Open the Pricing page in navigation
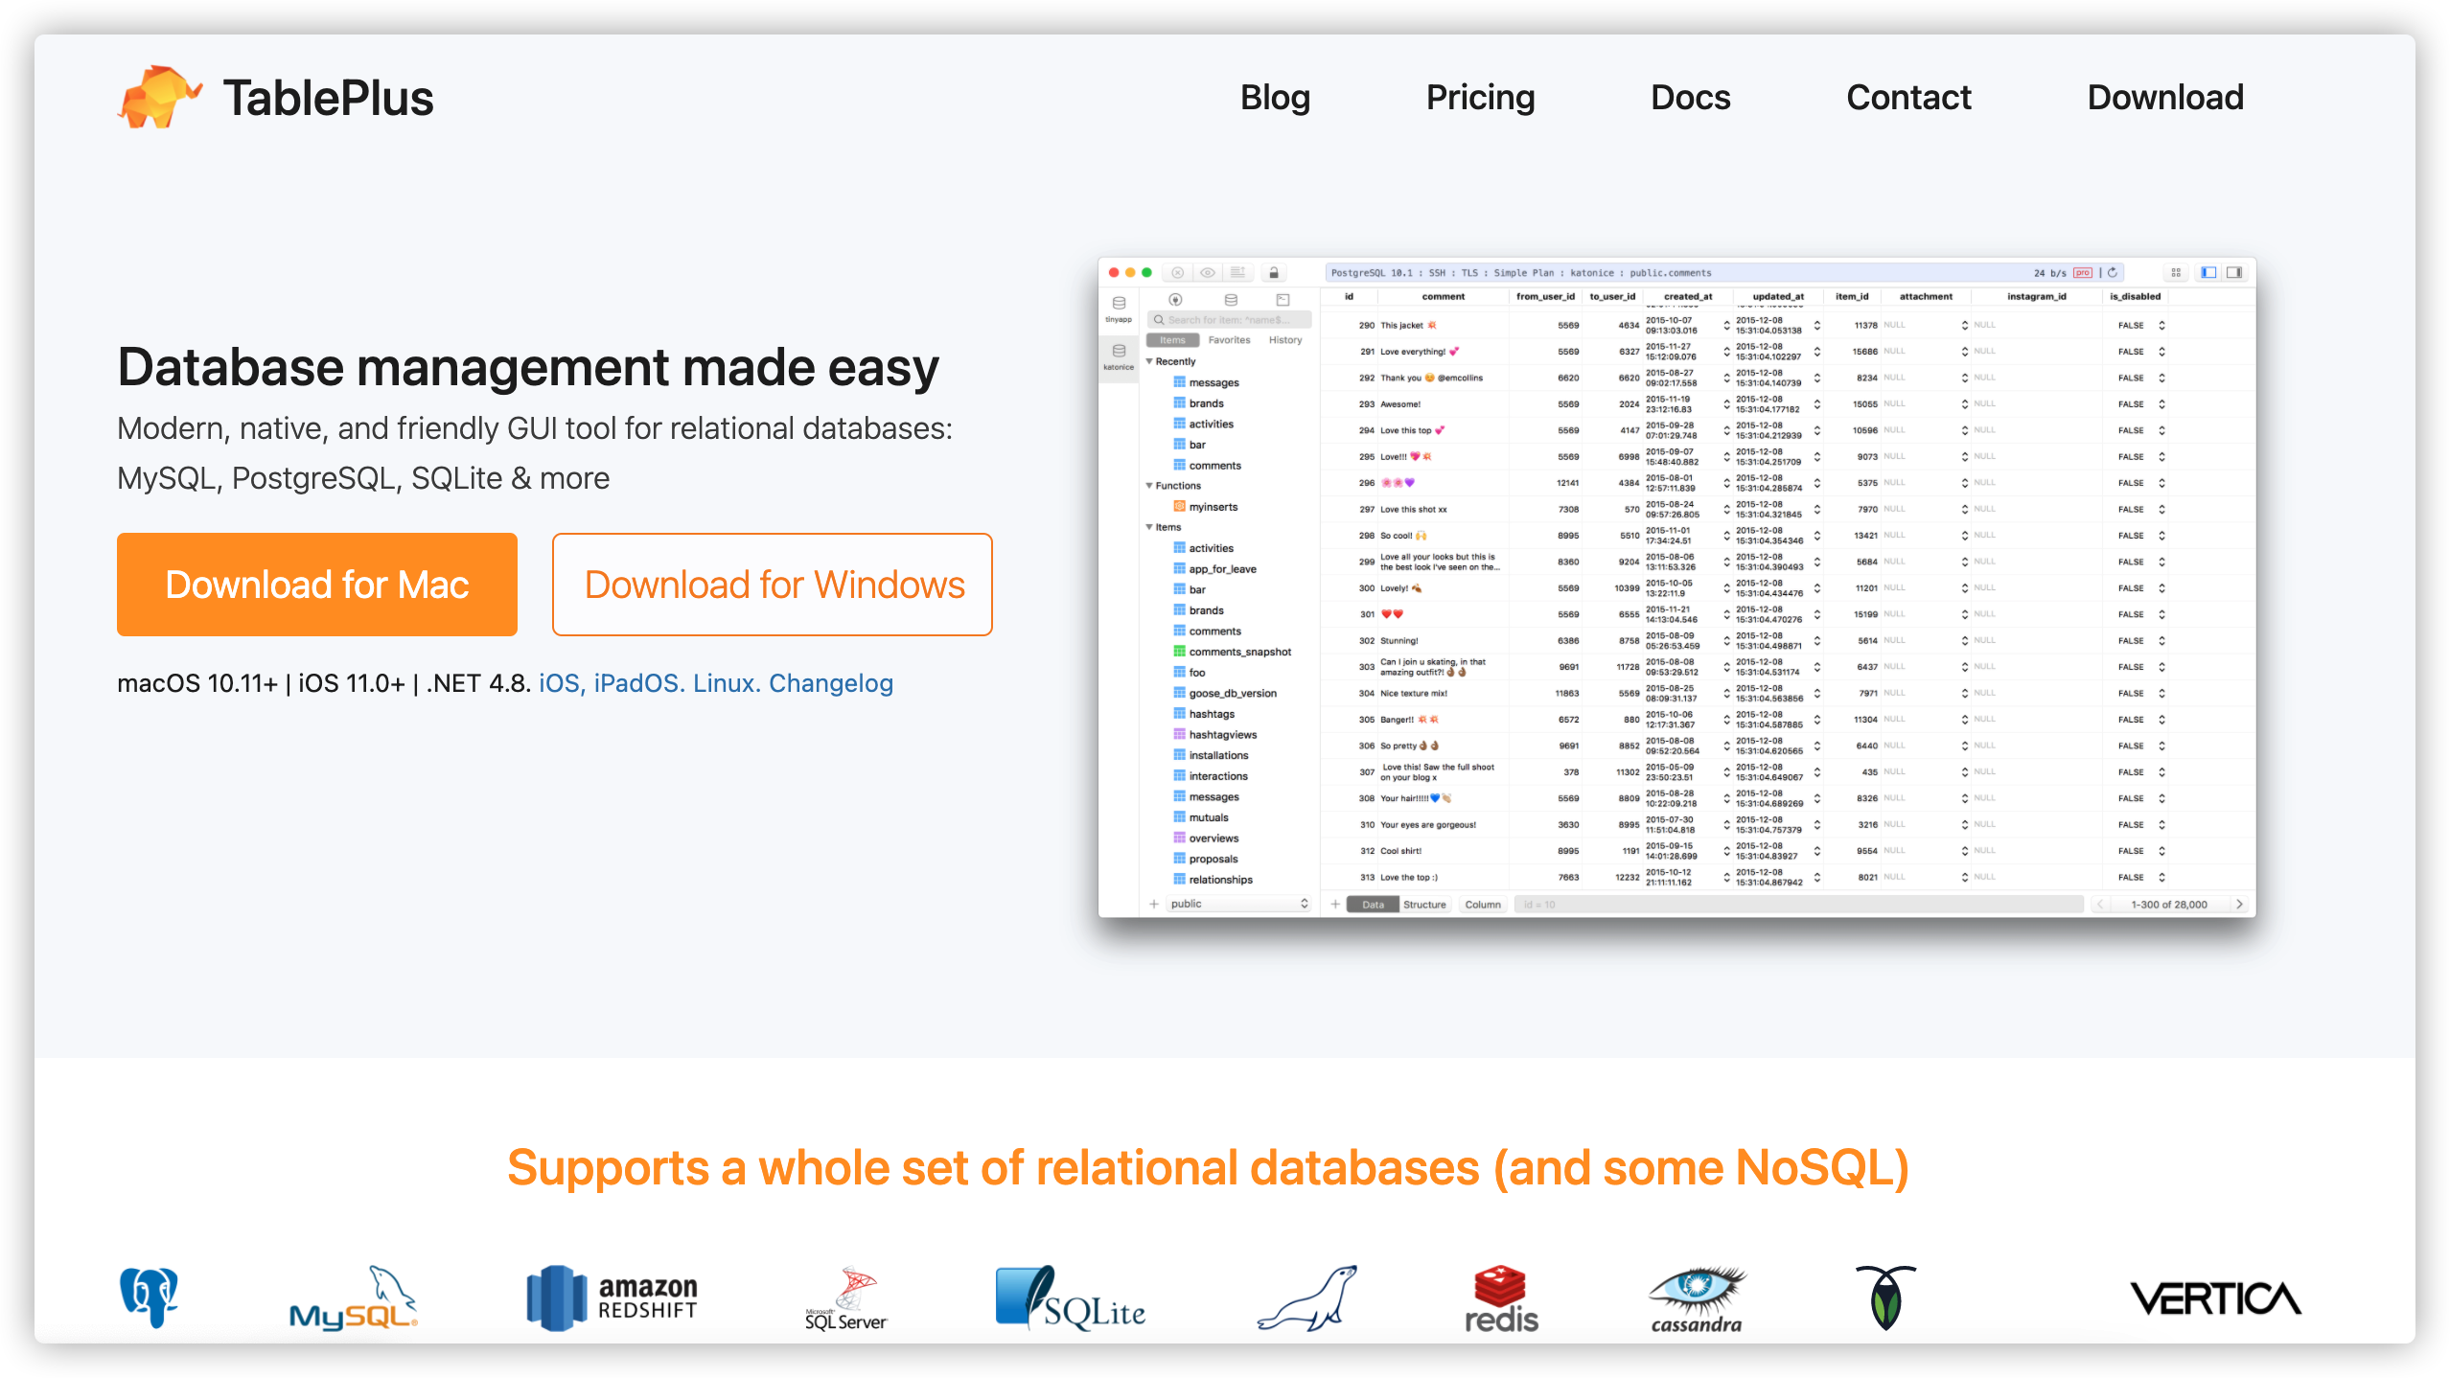2450x1378 pixels. [1480, 97]
